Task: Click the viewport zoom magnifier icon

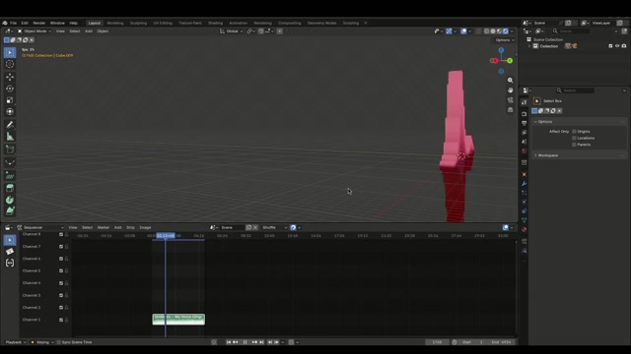Action: pyautogui.click(x=511, y=81)
